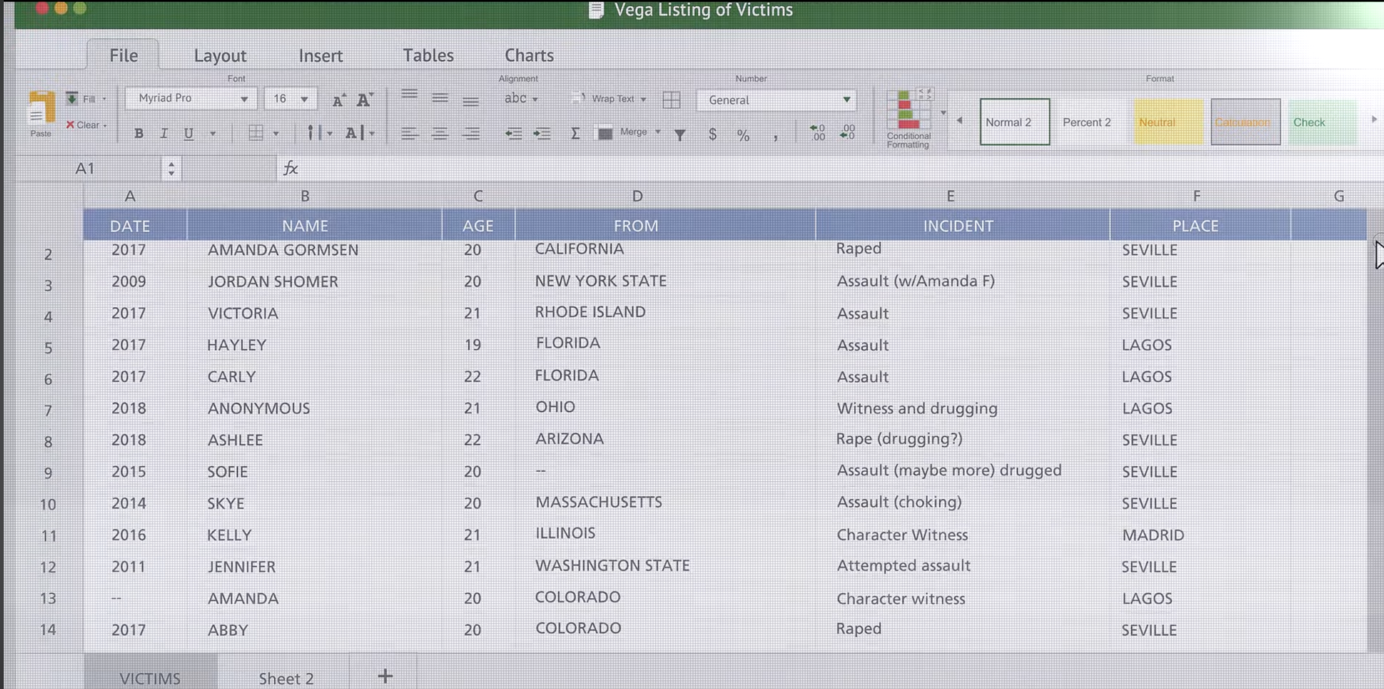The height and width of the screenshot is (689, 1384).
Task: Toggle underline formatting
Action: click(188, 133)
